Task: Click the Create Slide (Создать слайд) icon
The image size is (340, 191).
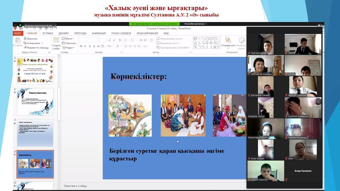Action: coord(56,40)
